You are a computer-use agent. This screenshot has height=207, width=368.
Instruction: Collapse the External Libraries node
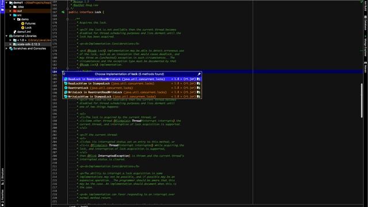[6, 36]
